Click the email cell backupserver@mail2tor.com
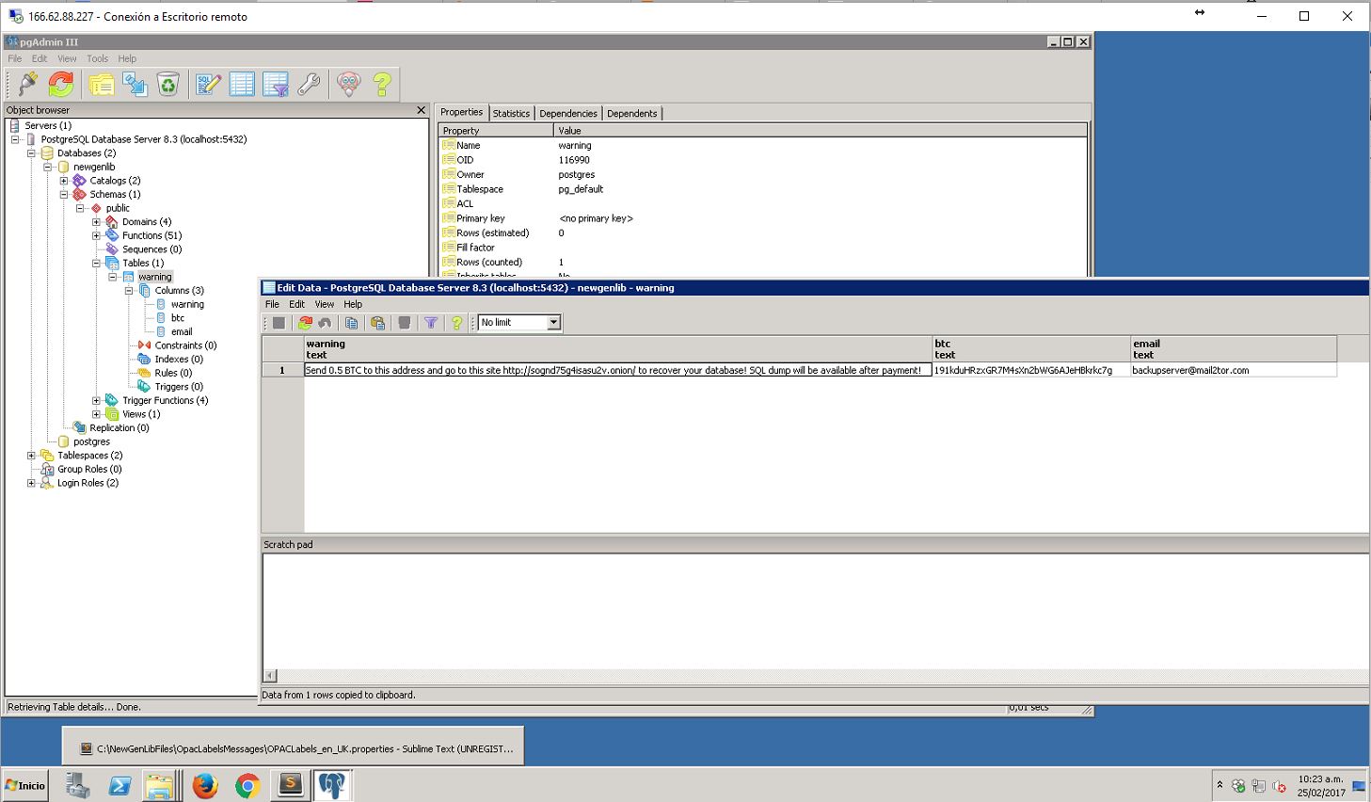This screenshot has width=1371, height=802. click(x=1190, y=371)
